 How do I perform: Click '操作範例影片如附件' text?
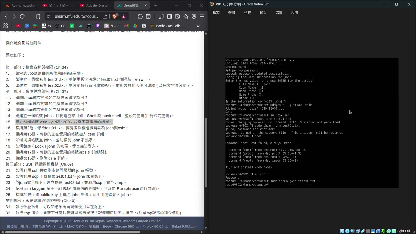pyautogui.click(x=23, y=43)
